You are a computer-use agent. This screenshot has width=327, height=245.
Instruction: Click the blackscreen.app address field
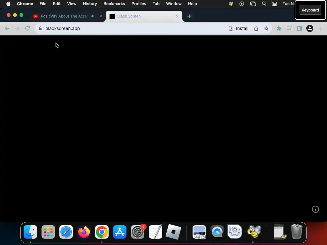click(63, 28)
